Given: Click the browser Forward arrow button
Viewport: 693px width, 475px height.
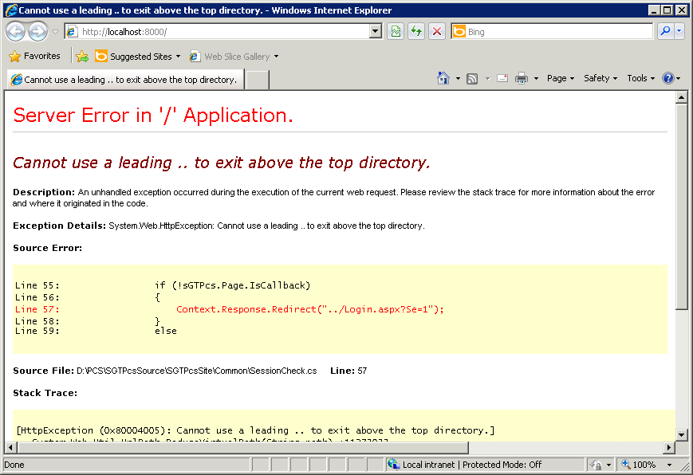Looking at the screenshot, I should point(37,32).
